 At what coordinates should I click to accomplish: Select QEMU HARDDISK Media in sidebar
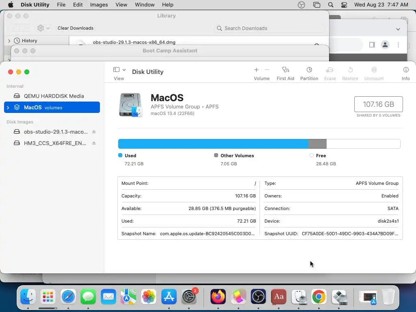52,96
